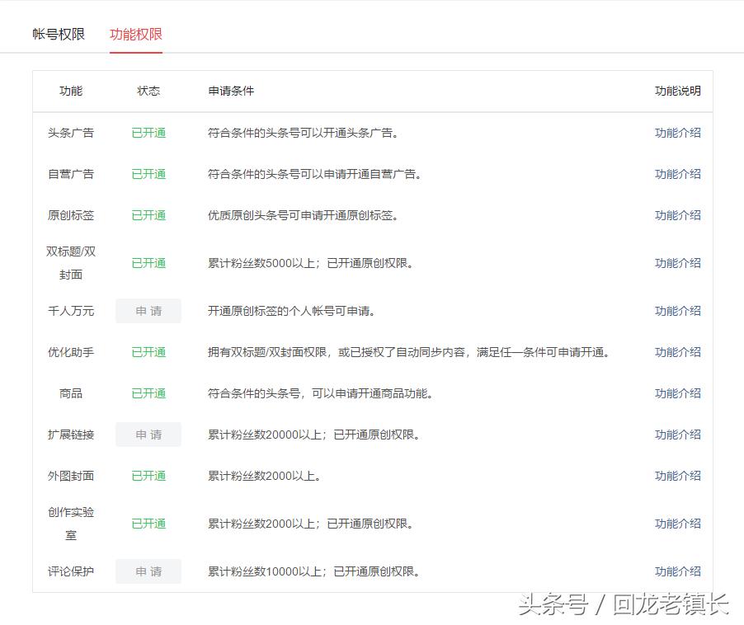Apply for 扩展链接 permission

[x=148, y=435]
